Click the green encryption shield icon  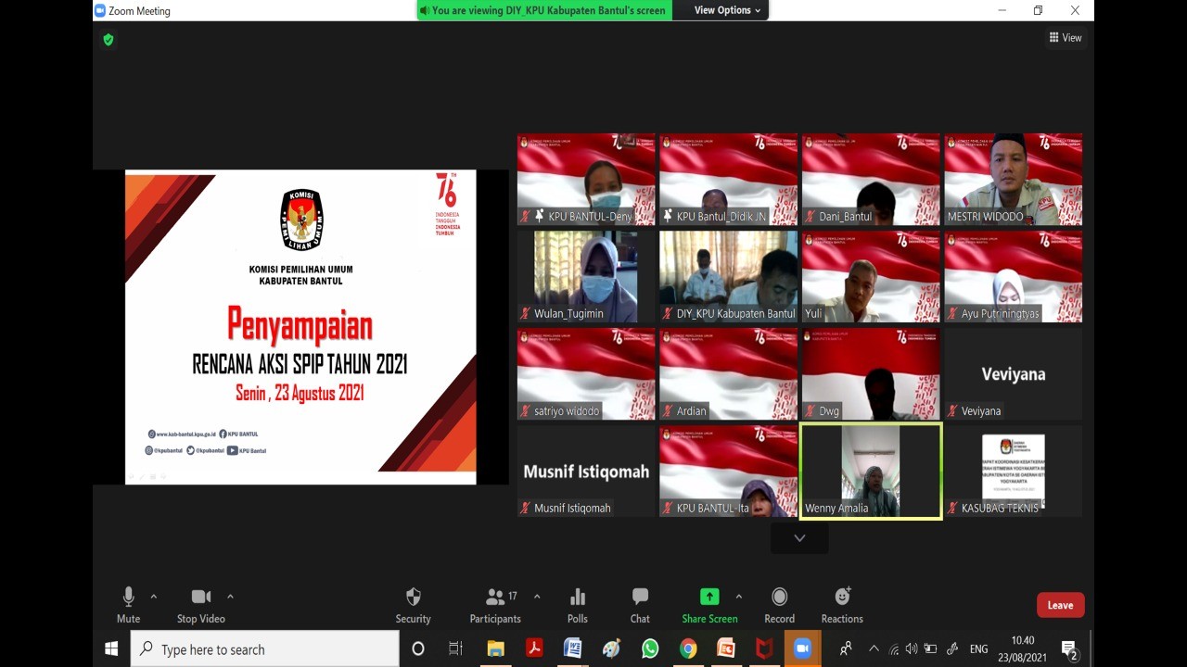tap(108, 40)
